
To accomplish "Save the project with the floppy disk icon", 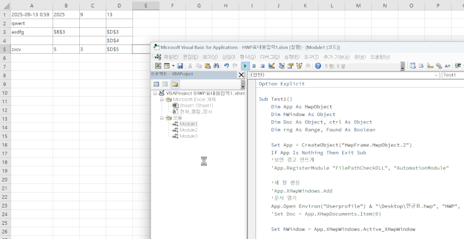I will [x=180, y=65].
